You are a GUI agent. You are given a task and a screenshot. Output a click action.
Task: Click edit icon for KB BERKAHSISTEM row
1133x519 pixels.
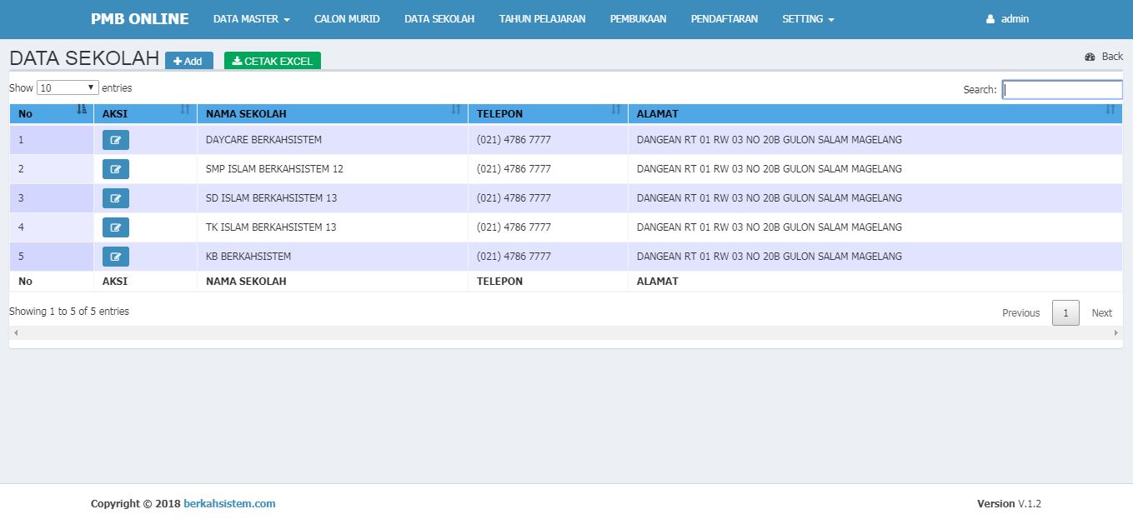pos(115,257)
